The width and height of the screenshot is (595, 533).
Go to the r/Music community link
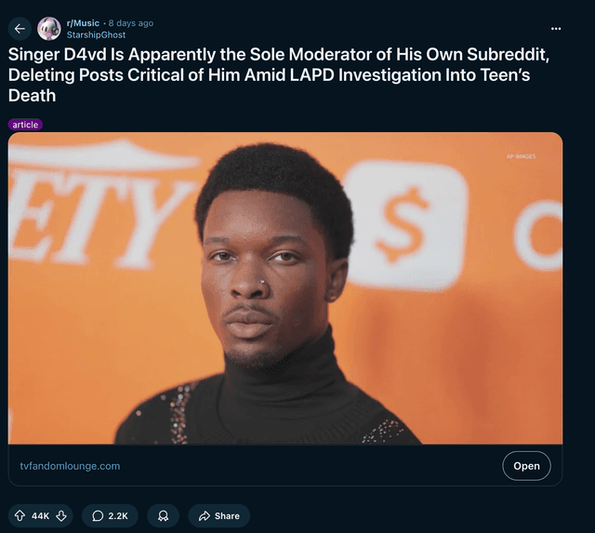pyautogui.click(x=83, y=22)
